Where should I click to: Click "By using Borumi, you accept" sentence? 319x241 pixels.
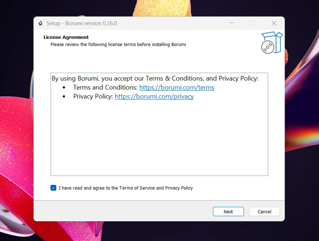click(x=155, y=78)
